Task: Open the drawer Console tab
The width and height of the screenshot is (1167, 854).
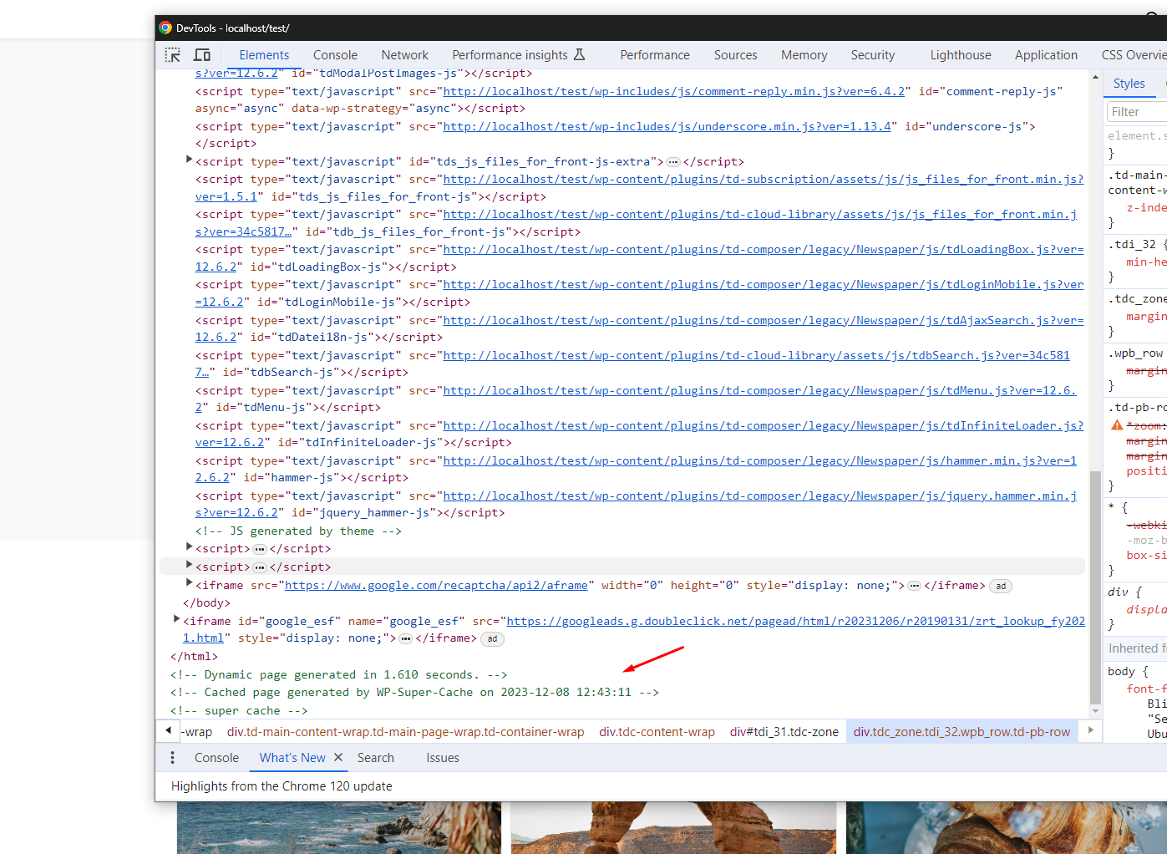Action: pyautogui.click(x=216, y=758)
